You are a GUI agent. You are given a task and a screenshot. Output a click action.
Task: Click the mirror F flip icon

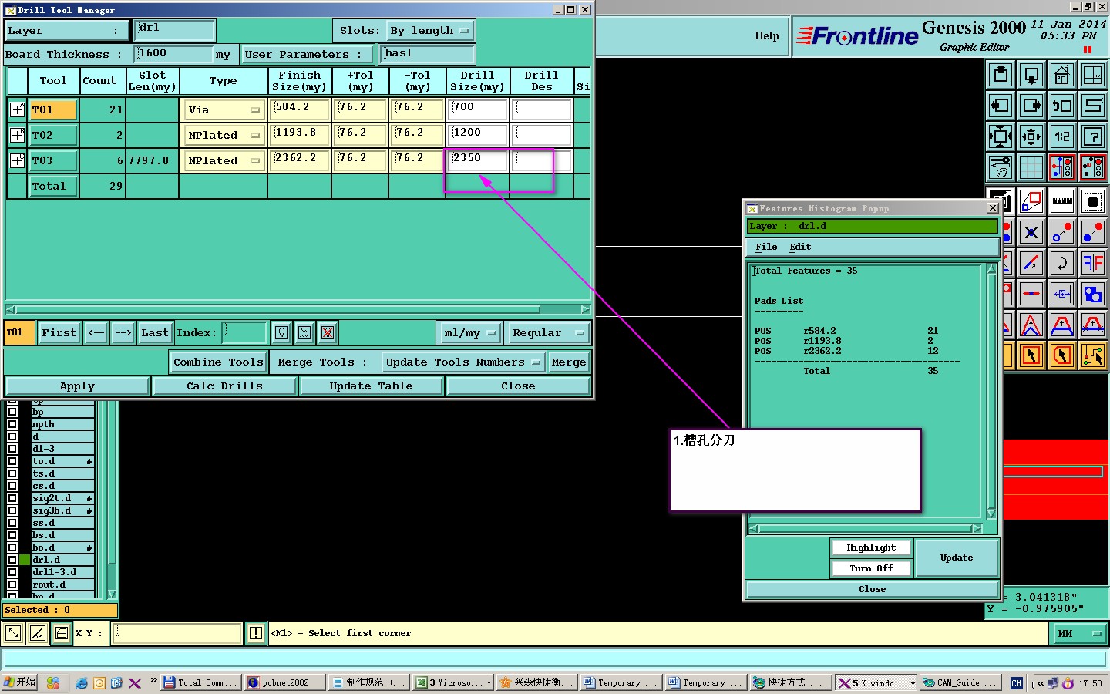[x=1093, y=263]
